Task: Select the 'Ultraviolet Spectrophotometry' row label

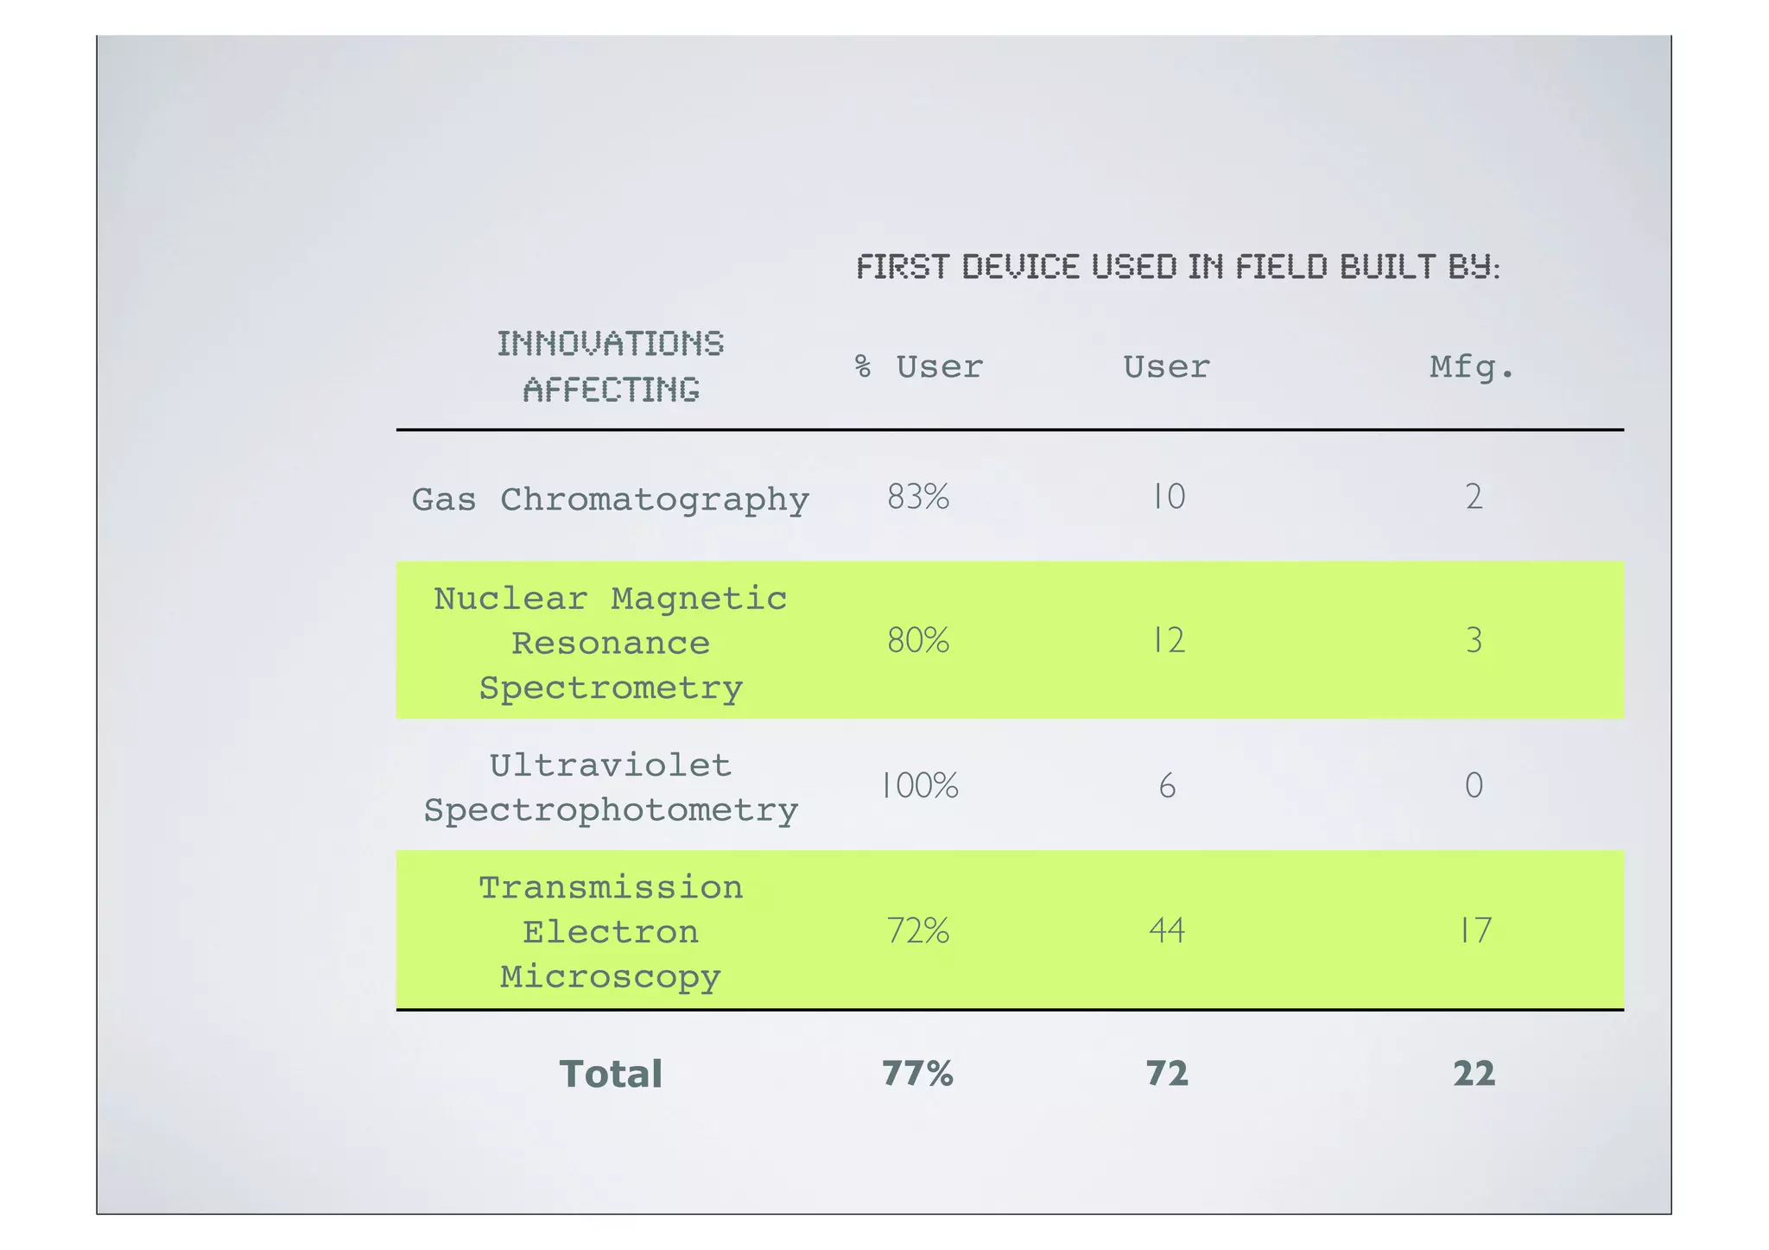Action: click(611, 787)
